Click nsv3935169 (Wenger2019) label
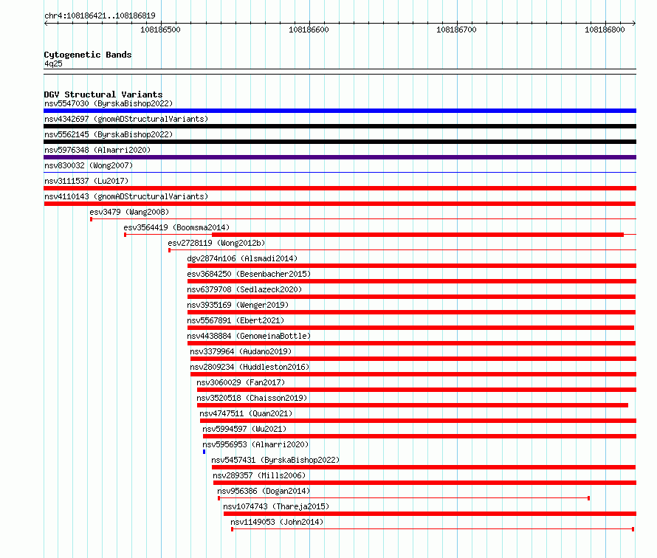657x558 pixels. pos(238,305)
